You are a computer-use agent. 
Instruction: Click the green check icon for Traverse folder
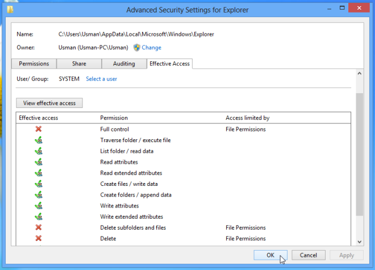38,140
